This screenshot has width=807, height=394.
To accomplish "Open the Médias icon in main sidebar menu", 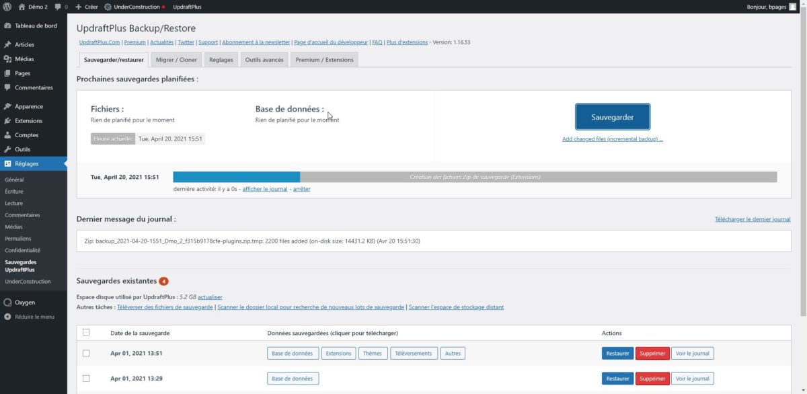I will (7, 59).
